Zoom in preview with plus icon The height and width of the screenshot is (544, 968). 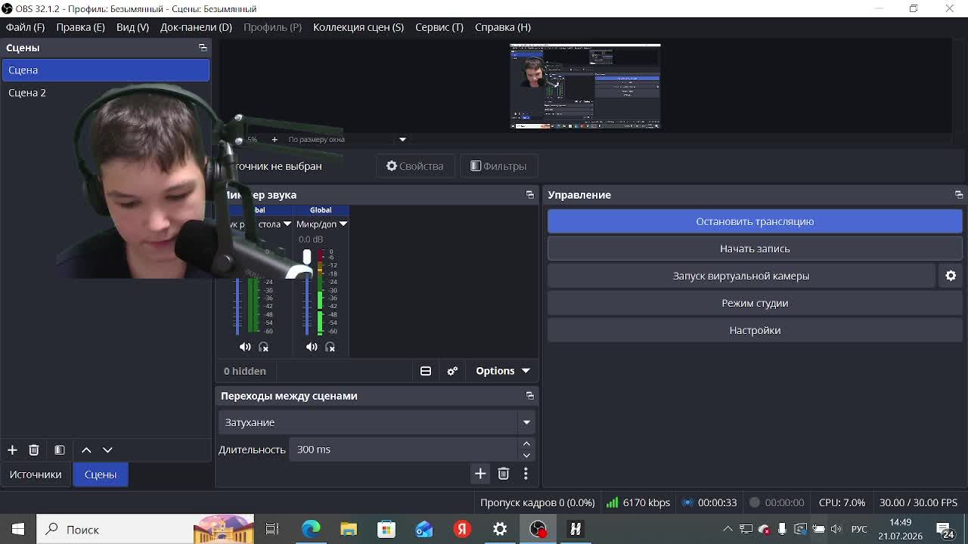275,139
